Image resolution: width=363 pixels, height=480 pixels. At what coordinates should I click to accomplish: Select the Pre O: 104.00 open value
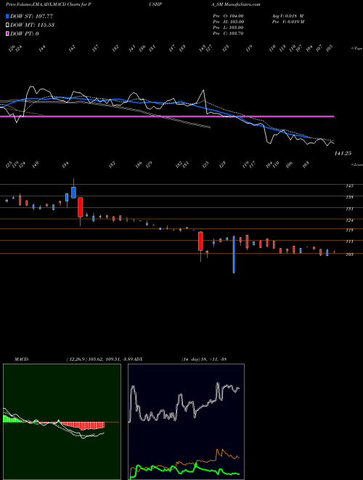(x=228, y=16)
